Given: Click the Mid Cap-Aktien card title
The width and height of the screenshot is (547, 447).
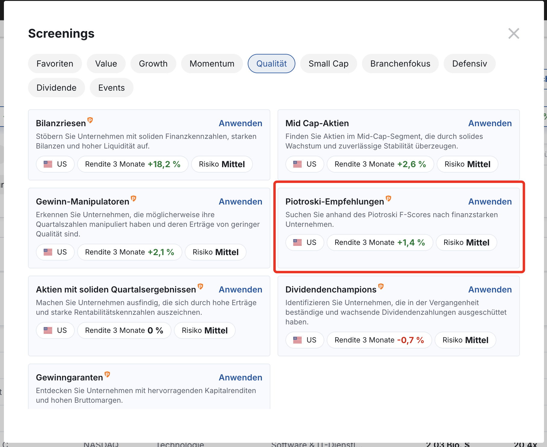Looking at the screenshot, I should pos(317,123).
